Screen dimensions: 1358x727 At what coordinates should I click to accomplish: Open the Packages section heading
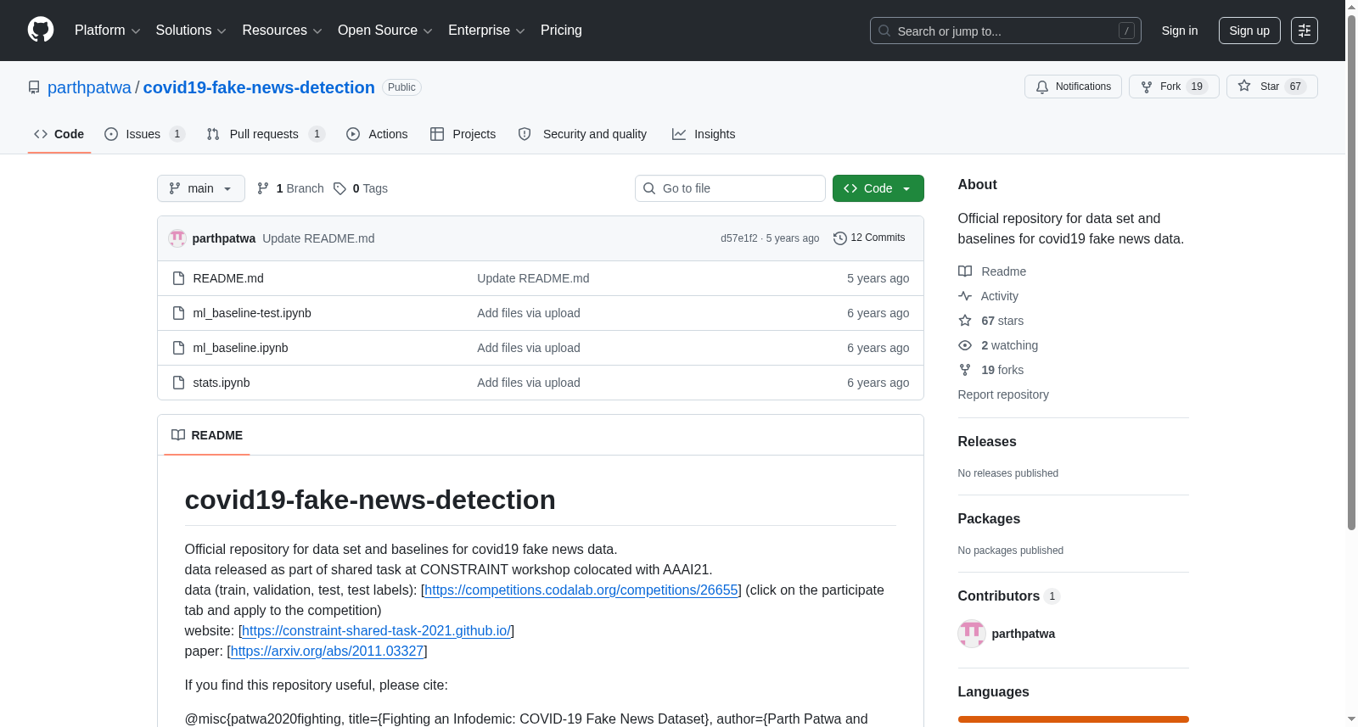989,519
